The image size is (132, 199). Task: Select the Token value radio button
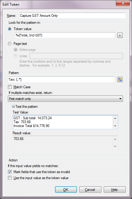10,29
